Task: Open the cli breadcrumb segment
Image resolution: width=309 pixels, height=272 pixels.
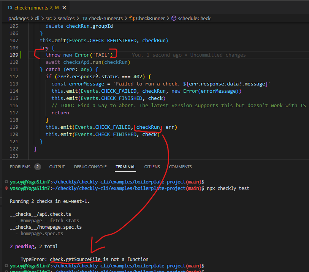Action: tap(37, 19)
